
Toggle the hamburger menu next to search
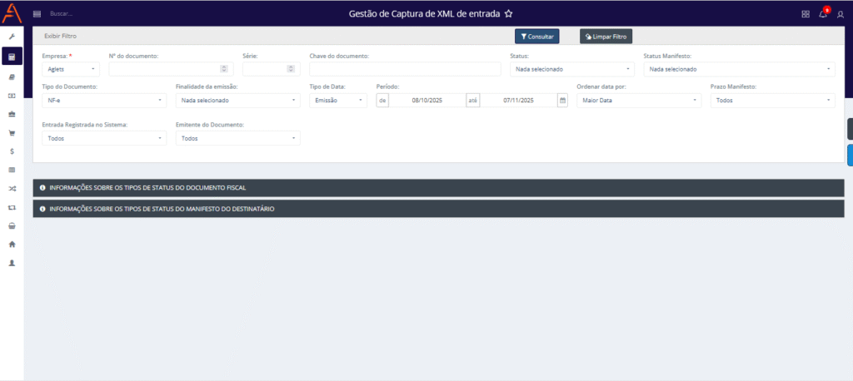coord(37,14)
